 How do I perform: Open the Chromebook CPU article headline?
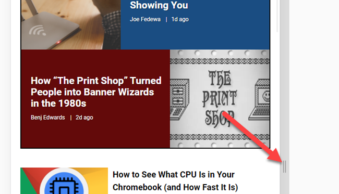pos(175,180)
